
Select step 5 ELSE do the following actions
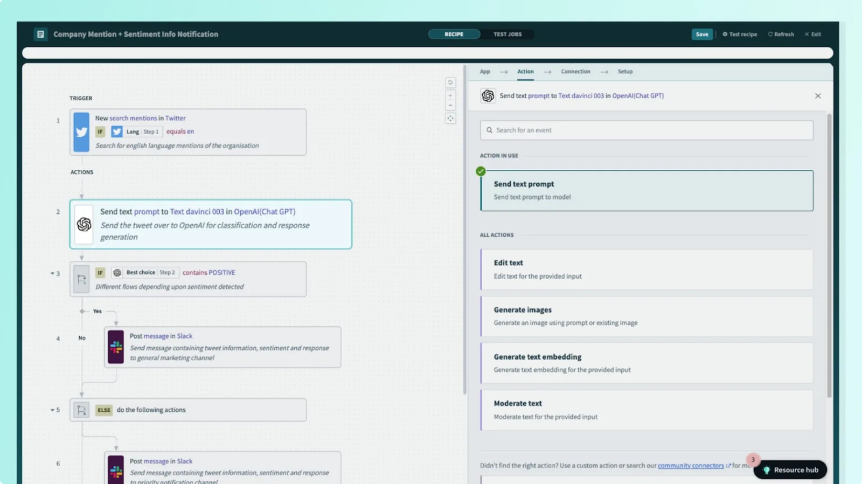[x=188, y=410]
